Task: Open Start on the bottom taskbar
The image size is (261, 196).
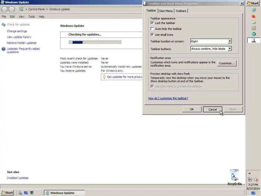Action: click(x=7, y=193)
